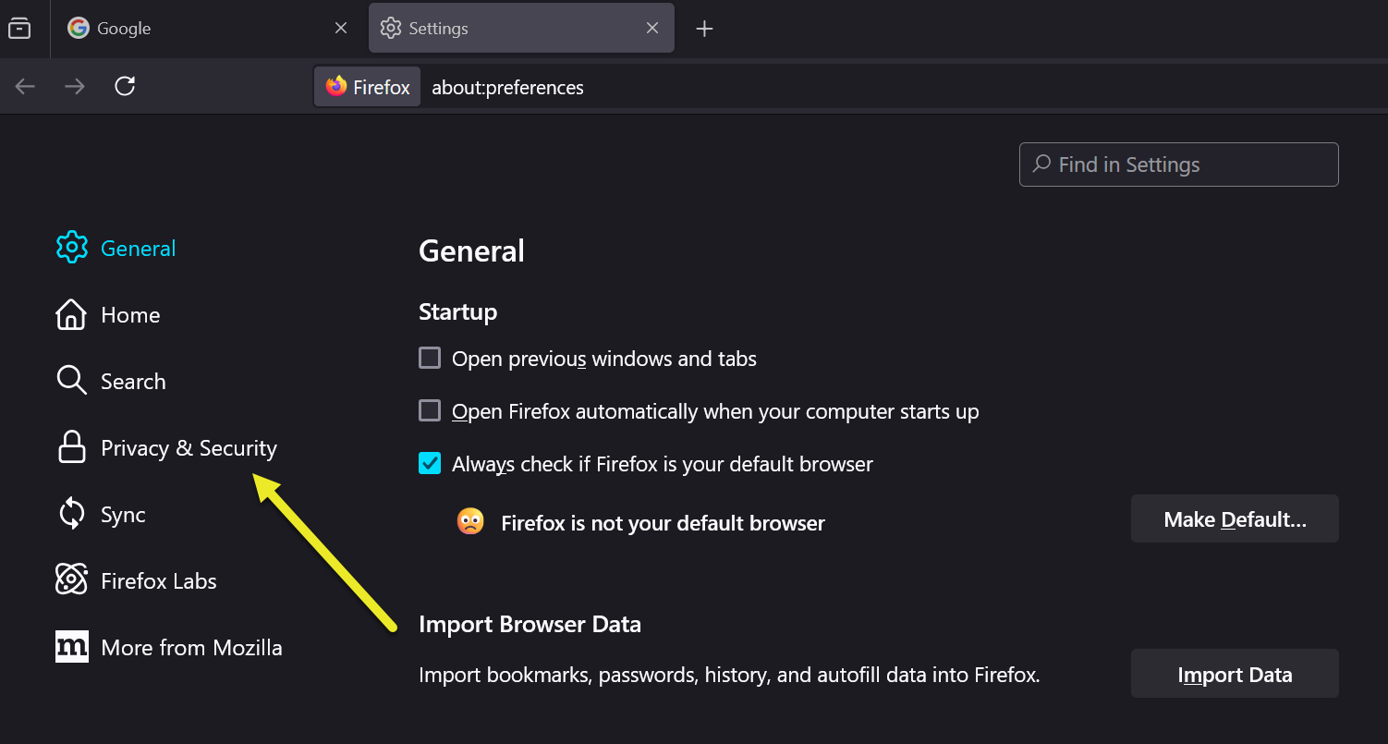The width and height of the screenshot is (1388, 744).
Task: Focus the Find in Settings search box
Action: click(x=1178, y=165)
